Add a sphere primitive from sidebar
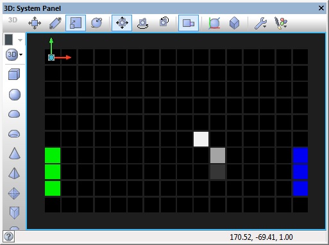This screenshot has height=245, width=329. [x=15, y=95]
